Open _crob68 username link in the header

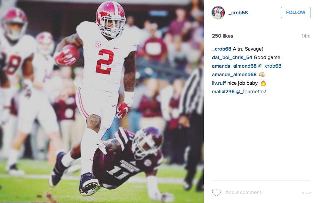pos(238,13)
